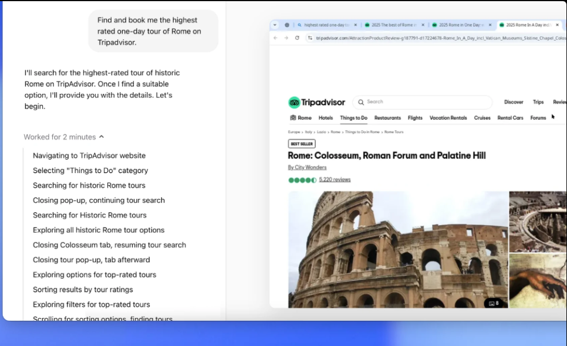Viewport: 567px width, 346px height.
Task: Click 'Searching for Historic Rome tours' capitalized step
Action: (x=90, y=215)
